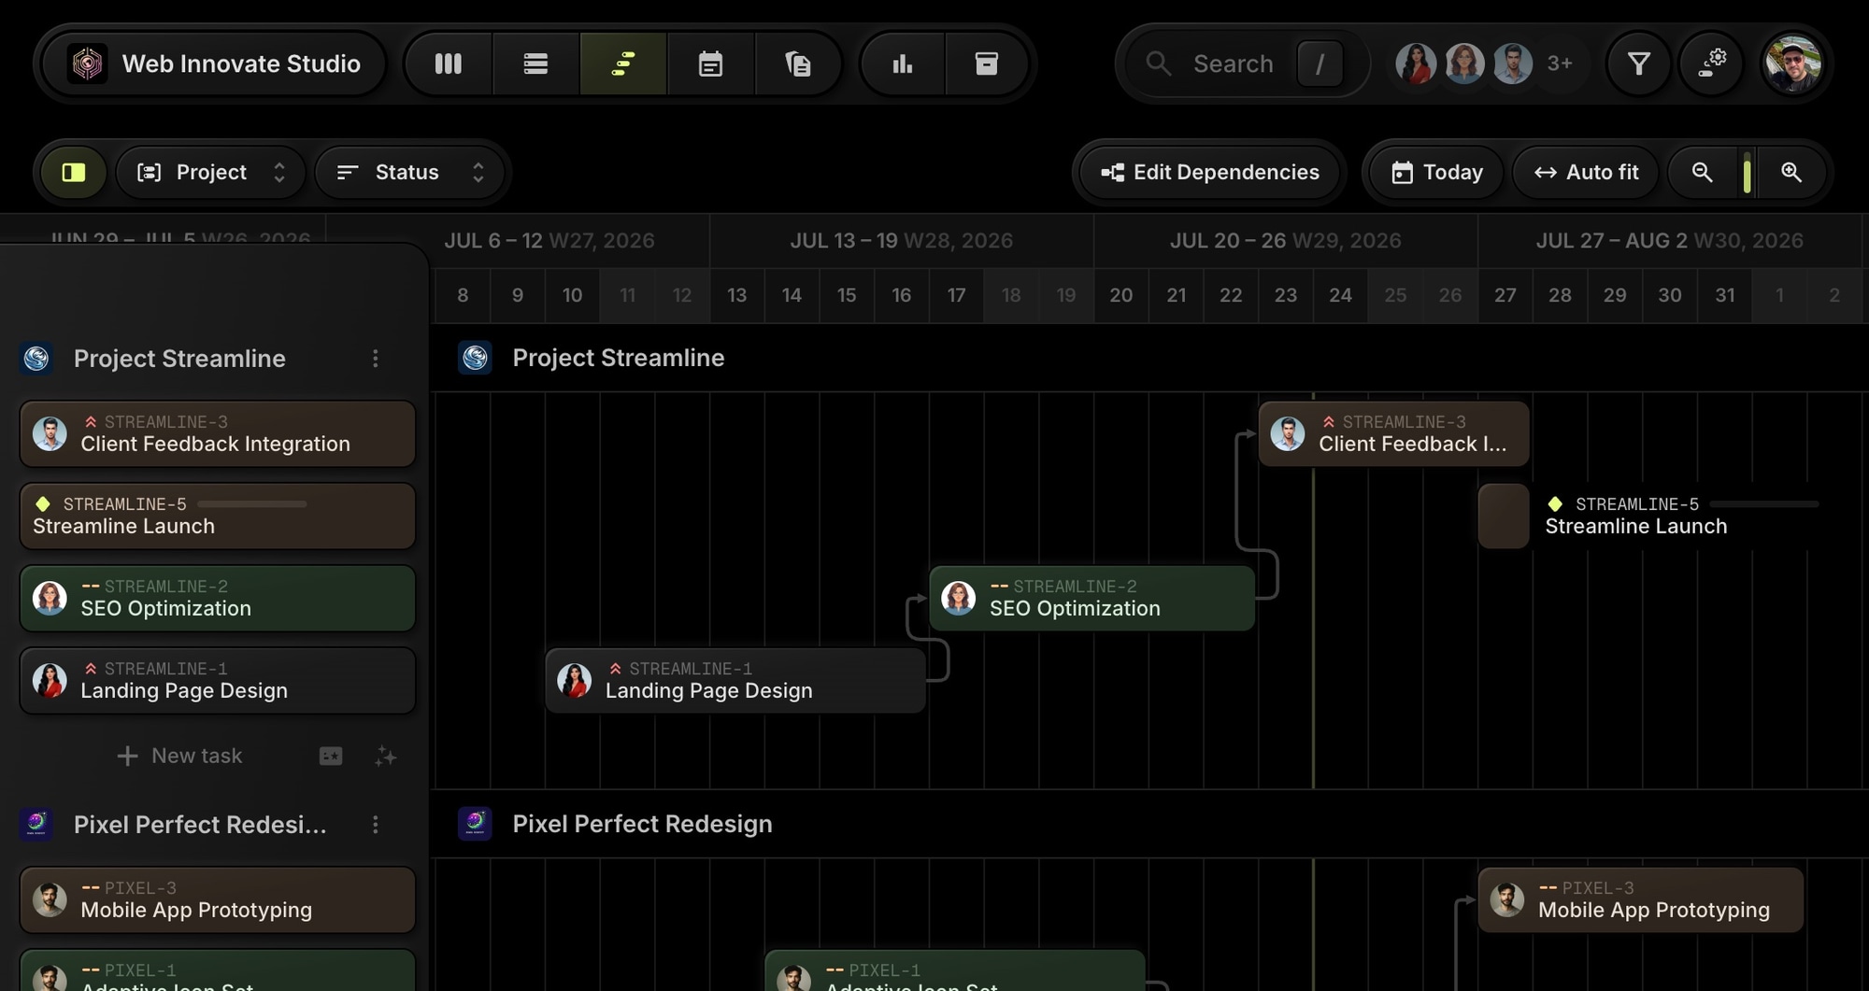Screen dimensions: 1869x991
Task: Click Project Streamline icon in sidebar
Action: point(36,359)
